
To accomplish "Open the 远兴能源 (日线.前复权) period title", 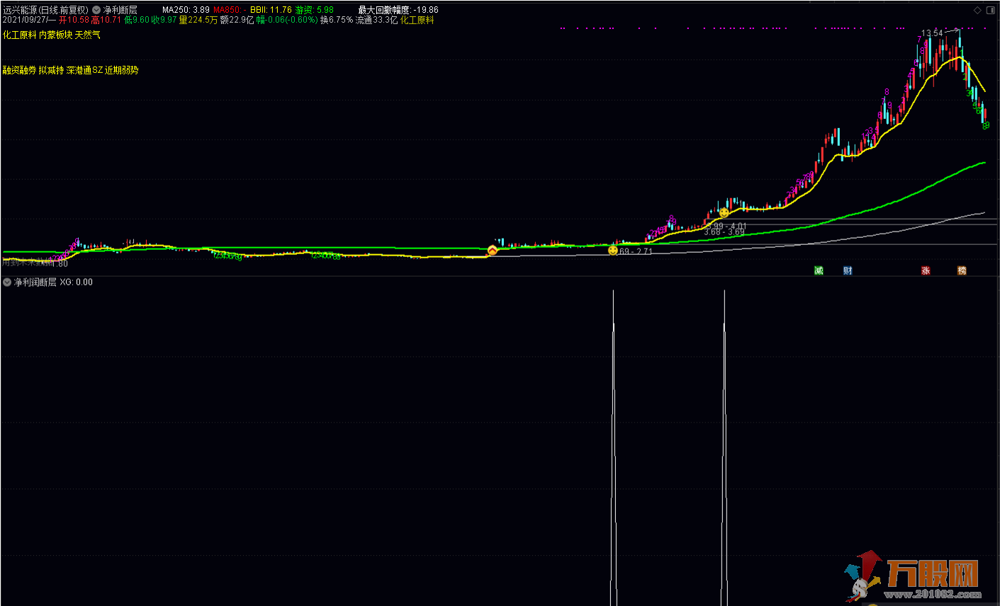I will [45, 10].
